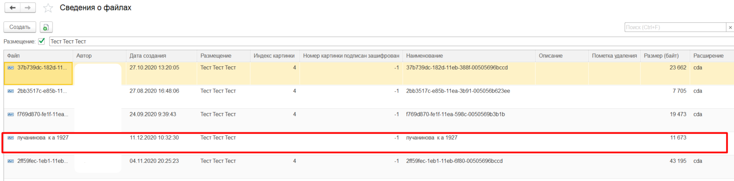The image size is (734, 181).
Task: Click the forward navigation arrow
Action: tap(28, 8)
